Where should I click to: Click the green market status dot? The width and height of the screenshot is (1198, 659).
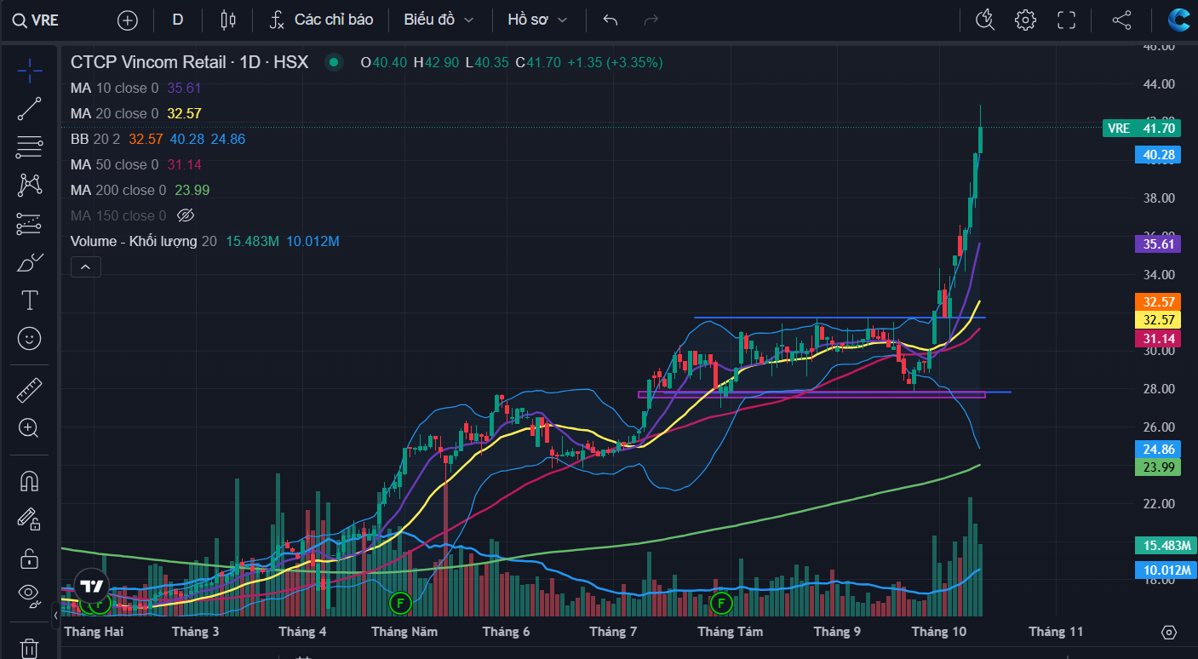(335, 62)
